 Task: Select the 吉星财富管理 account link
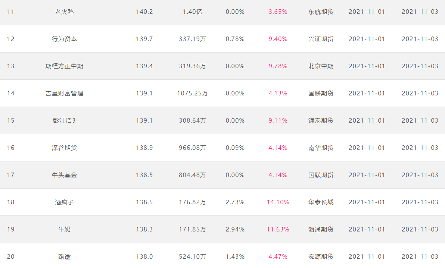[64, 93]
